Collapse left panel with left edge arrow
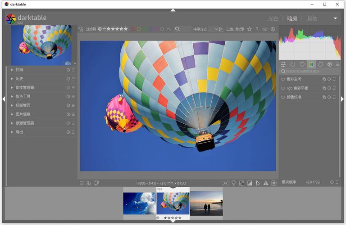Viewport: 346px width, 225px height. click(4, 99)
